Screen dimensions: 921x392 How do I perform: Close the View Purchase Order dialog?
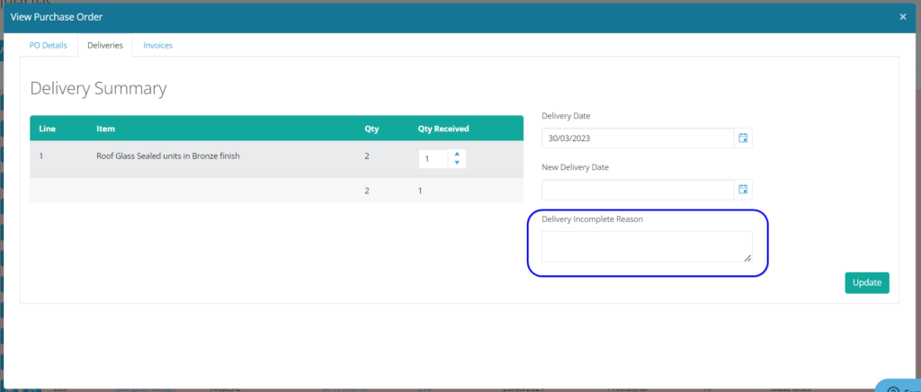tap(902, 16)
